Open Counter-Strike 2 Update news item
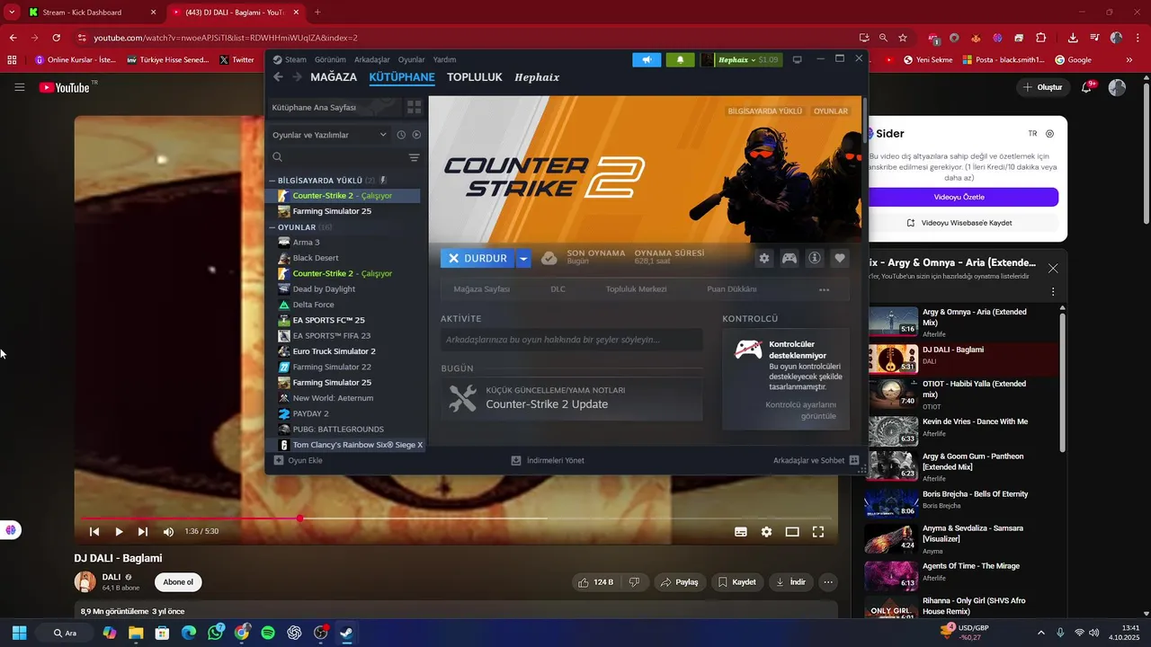This screenshot has height=647, width=1151. [571, 398]
